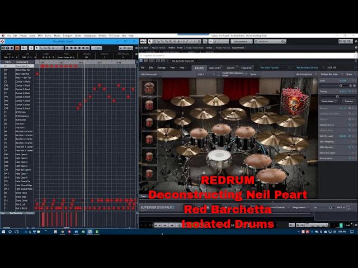Toggle the Soft Hit Level power button
The height and width of the screenshot is (268, 358).
tap(350, 136)
